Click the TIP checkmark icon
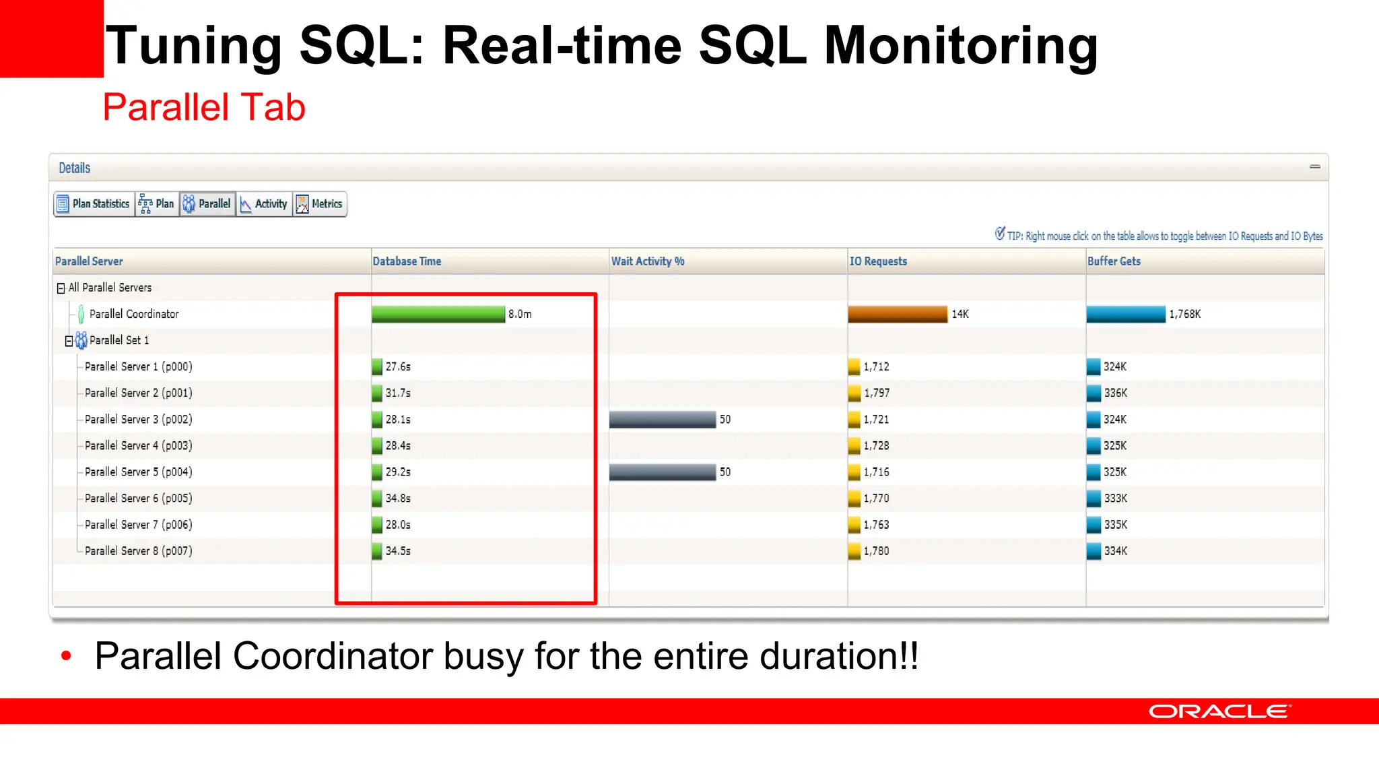Image resolution: width=1379 pixels, height=776 pixels. [1000, 234]
